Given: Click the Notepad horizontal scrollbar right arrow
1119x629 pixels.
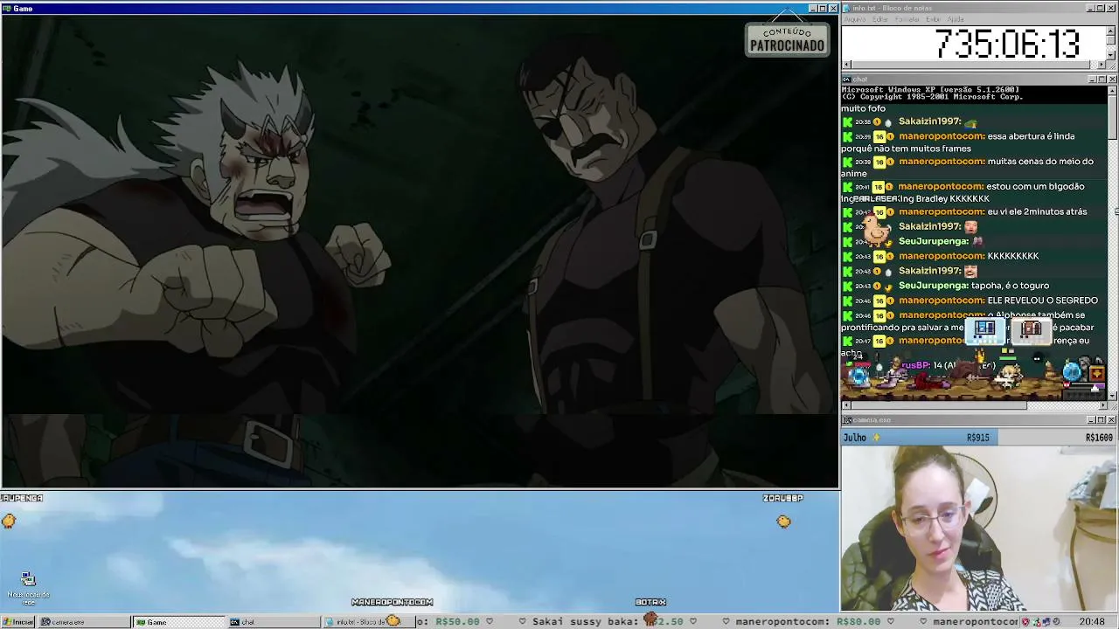Looking at the screenshot, I should click(x=1102, y=65).
